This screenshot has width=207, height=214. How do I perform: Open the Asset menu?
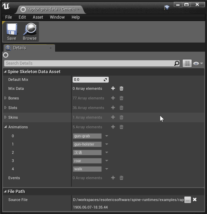tap(38, 17)
